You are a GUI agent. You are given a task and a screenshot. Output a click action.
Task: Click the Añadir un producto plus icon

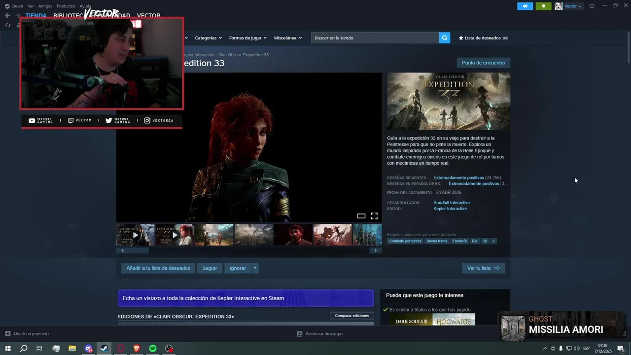pyautogui.click(x=7, y=334)
